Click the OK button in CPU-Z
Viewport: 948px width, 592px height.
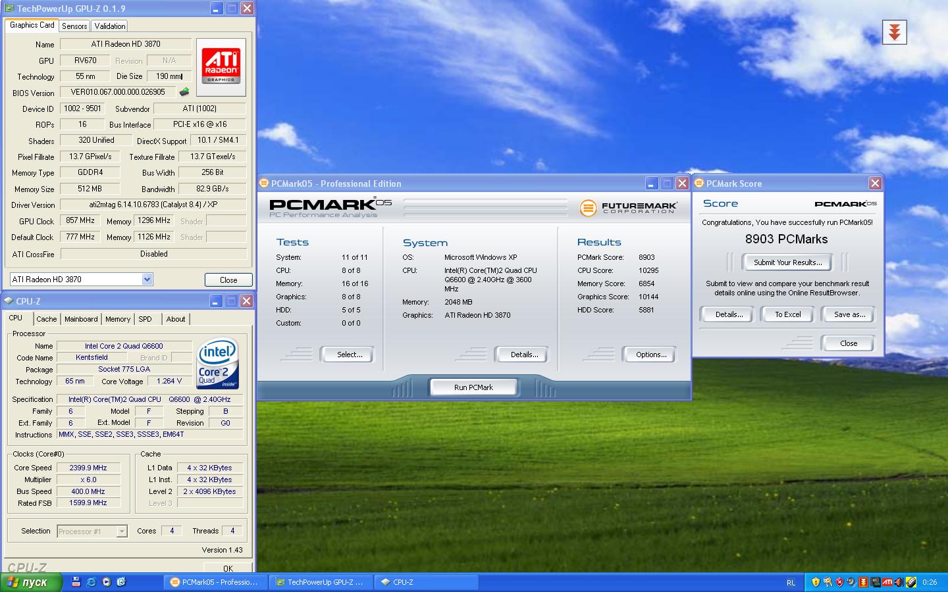click(x=228, y=568)
